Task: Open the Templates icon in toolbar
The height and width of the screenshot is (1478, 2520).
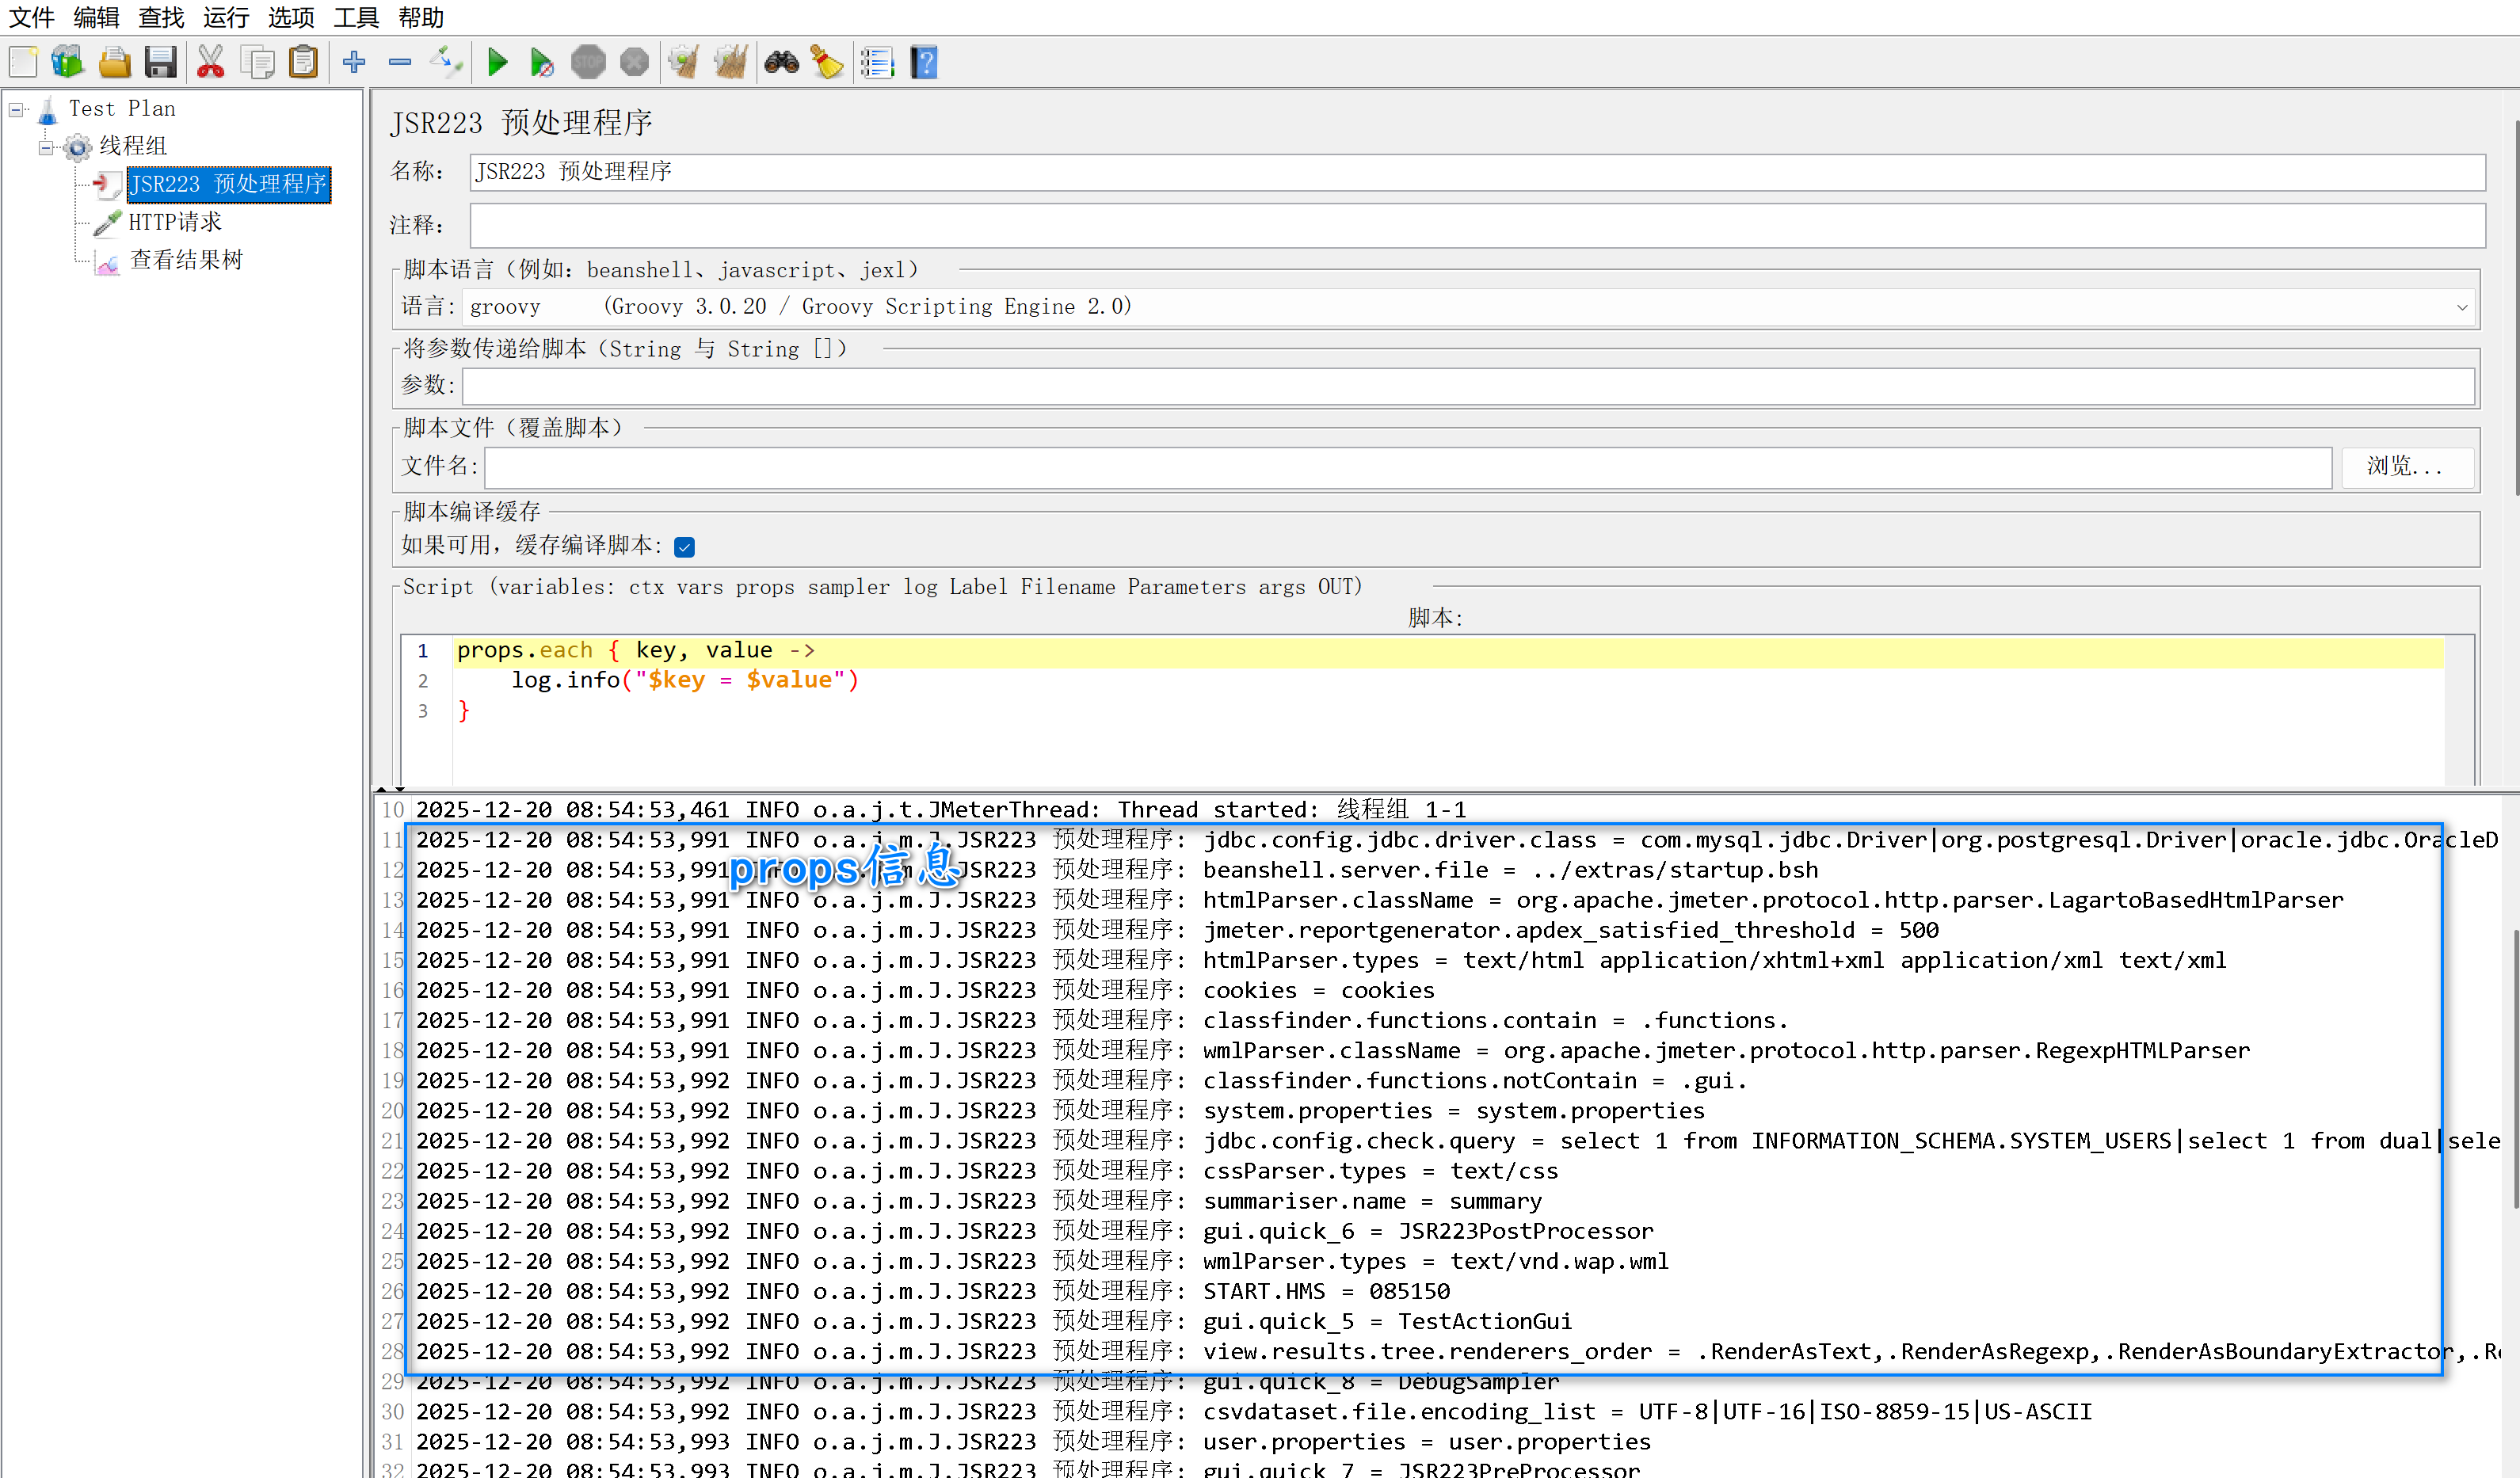Action: (x=67, y=62)
